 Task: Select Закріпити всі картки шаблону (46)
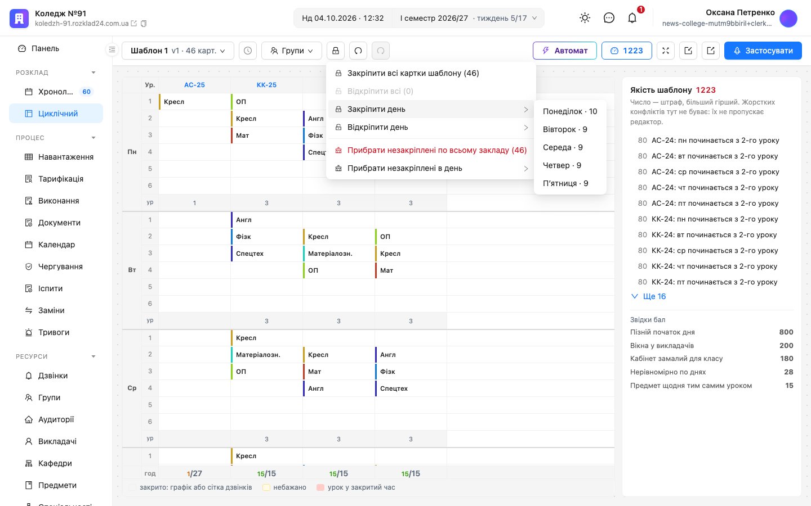pos(431,73)
